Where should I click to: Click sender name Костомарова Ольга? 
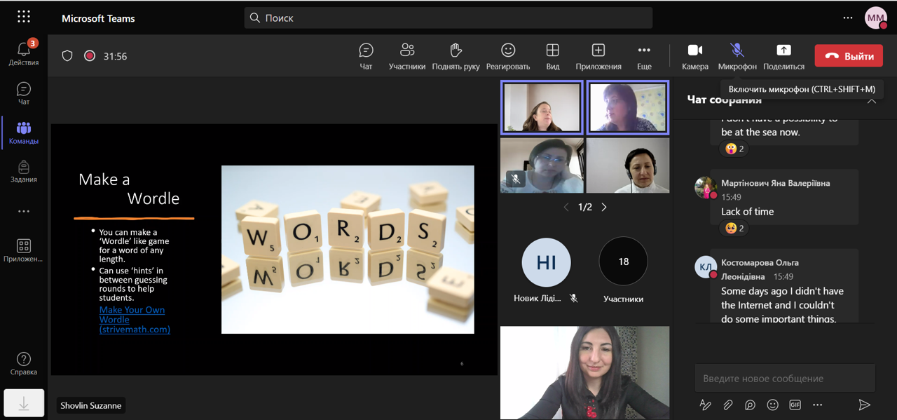click(x=760, y=269)
